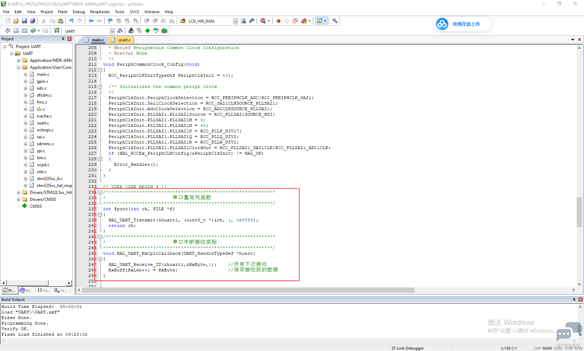Screen dimensions: 584x351
Task: Open editor tab list dropdown arrow
Action: click(x=573, y=40)
